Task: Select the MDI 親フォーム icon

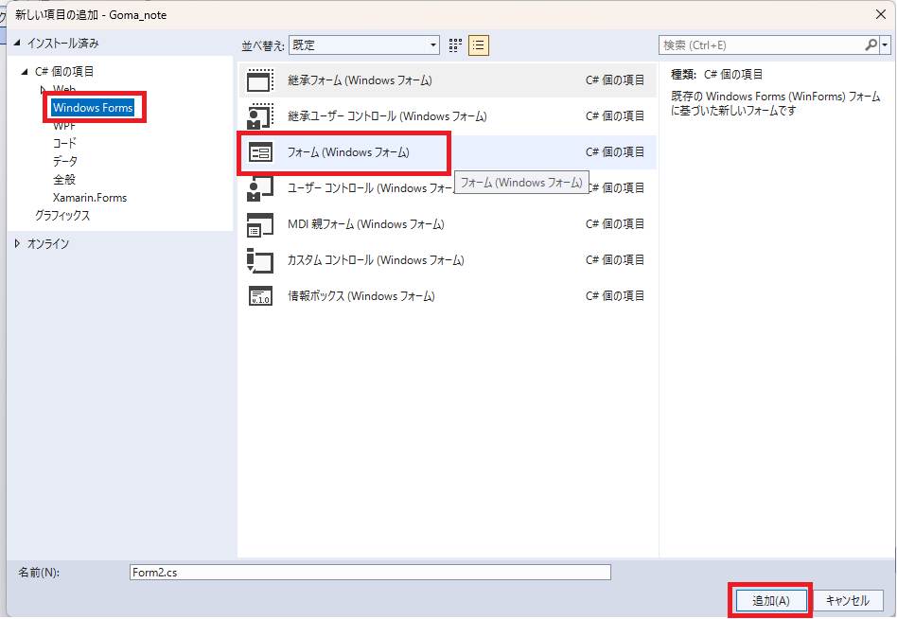Action: [259, 224]
